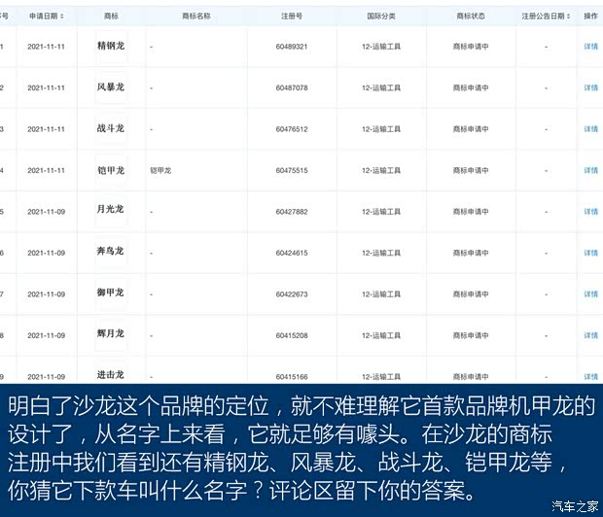This screenshot has width=603, height=517.
Task: Sort by 注册公告日期 column header arrows
Action: coord(568,17)
